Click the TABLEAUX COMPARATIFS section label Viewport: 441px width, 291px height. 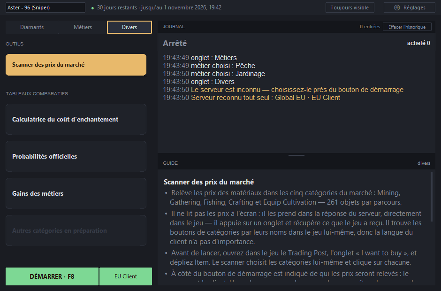click(x=37, y=94)
